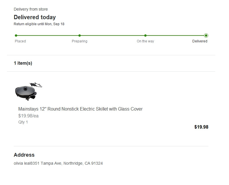Click the $19.98/ea unit price
This screenshot has width=229, height=185.
[28, 116]
